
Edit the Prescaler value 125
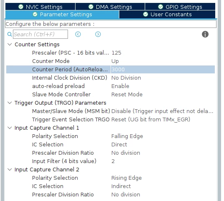click(x=116, y=53)
